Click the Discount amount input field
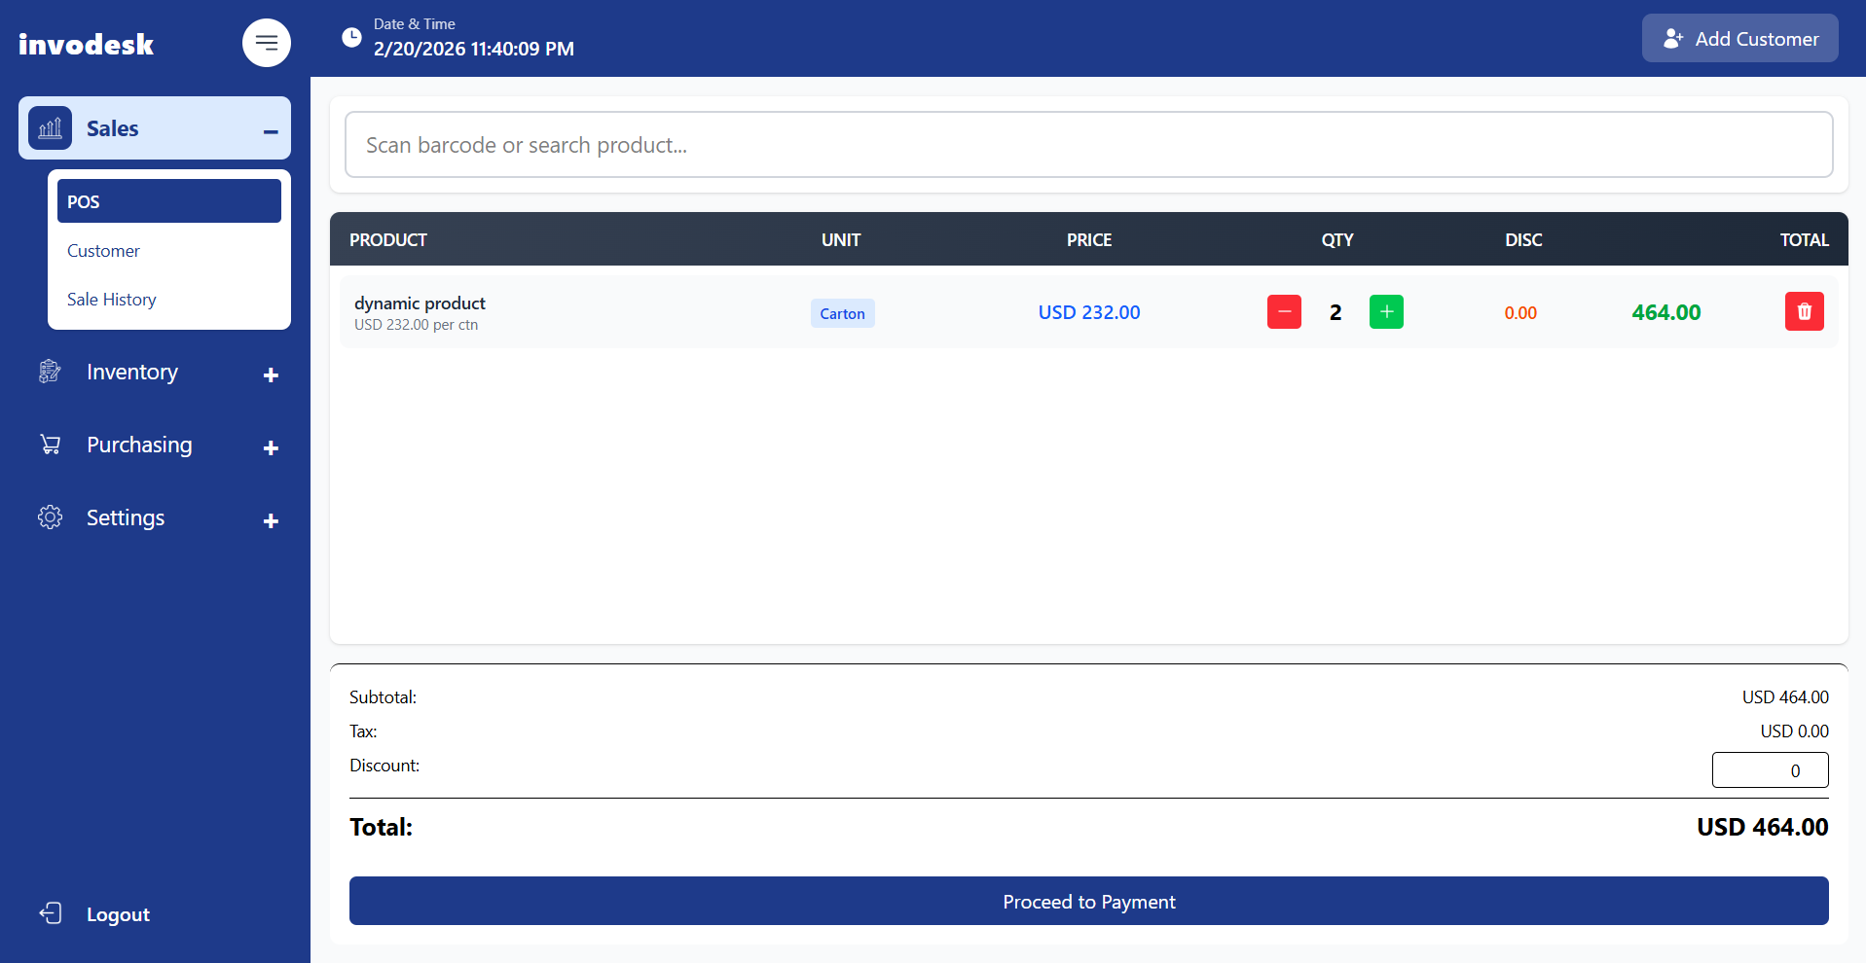Image resolution: width=1866 pixels, height=963 pixels. pyautogui.click(x=1770, y=769)
